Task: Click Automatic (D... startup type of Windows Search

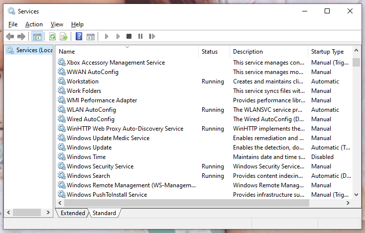Action: pos(331,176)
